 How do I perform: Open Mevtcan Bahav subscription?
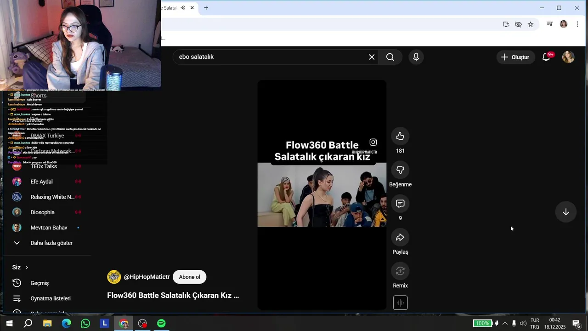coord(46,228)
